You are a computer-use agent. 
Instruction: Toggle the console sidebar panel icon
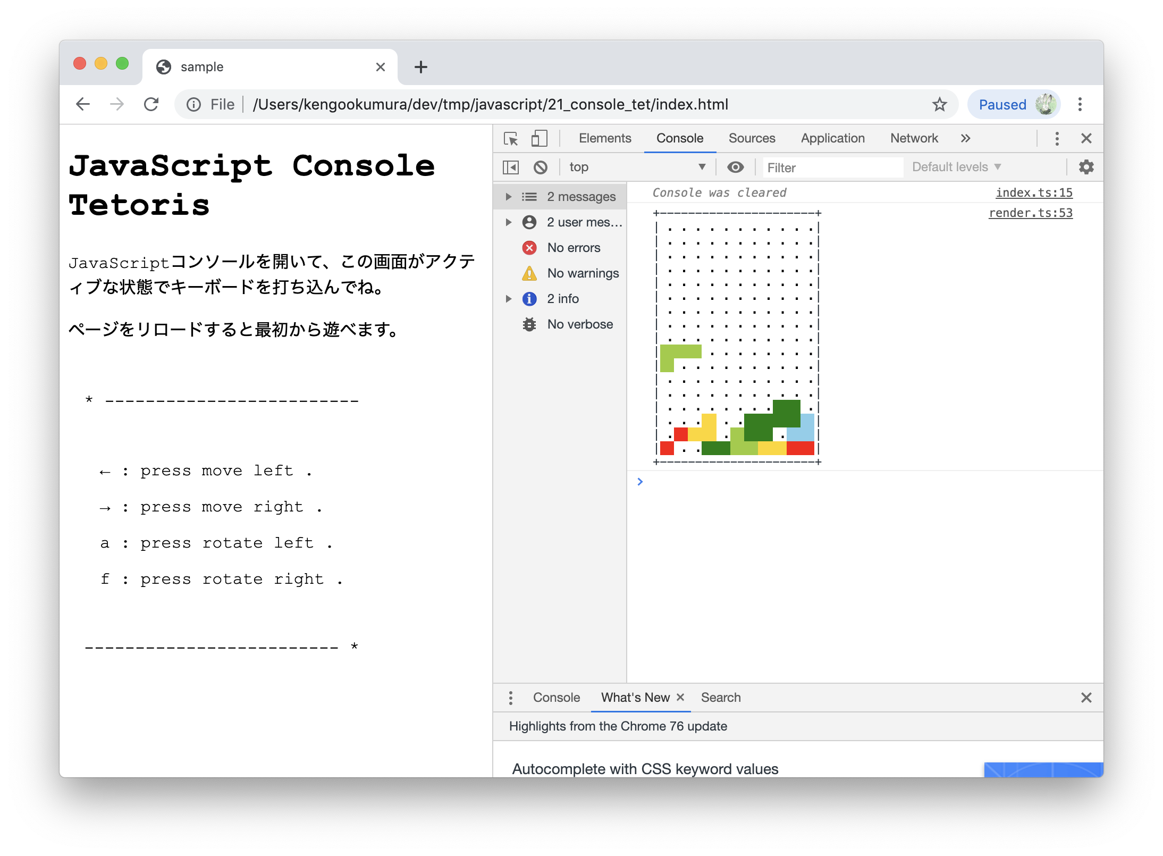[x=511, y=167]
